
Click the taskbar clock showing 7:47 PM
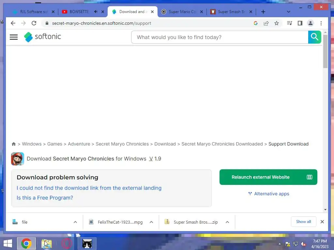pos(320,244)
